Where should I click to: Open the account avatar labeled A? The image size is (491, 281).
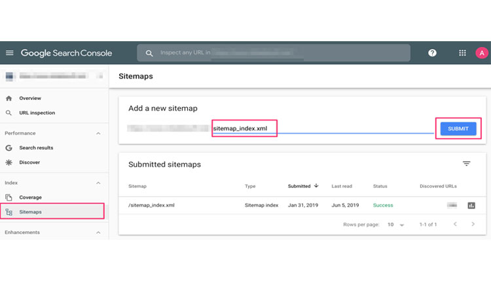482,53
